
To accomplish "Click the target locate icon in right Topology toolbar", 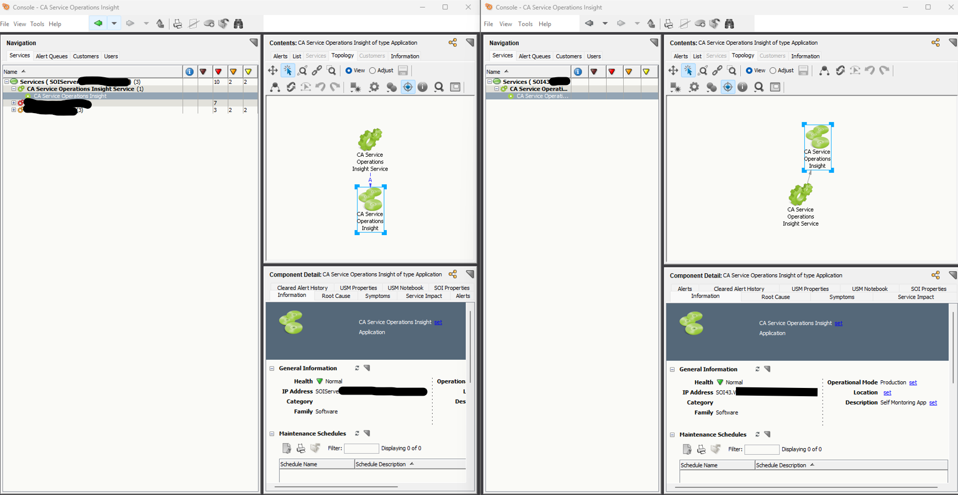I will pos(728,87).
